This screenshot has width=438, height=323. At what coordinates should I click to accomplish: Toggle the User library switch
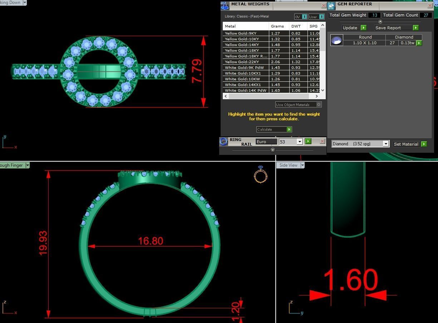(x=321, y=17)
